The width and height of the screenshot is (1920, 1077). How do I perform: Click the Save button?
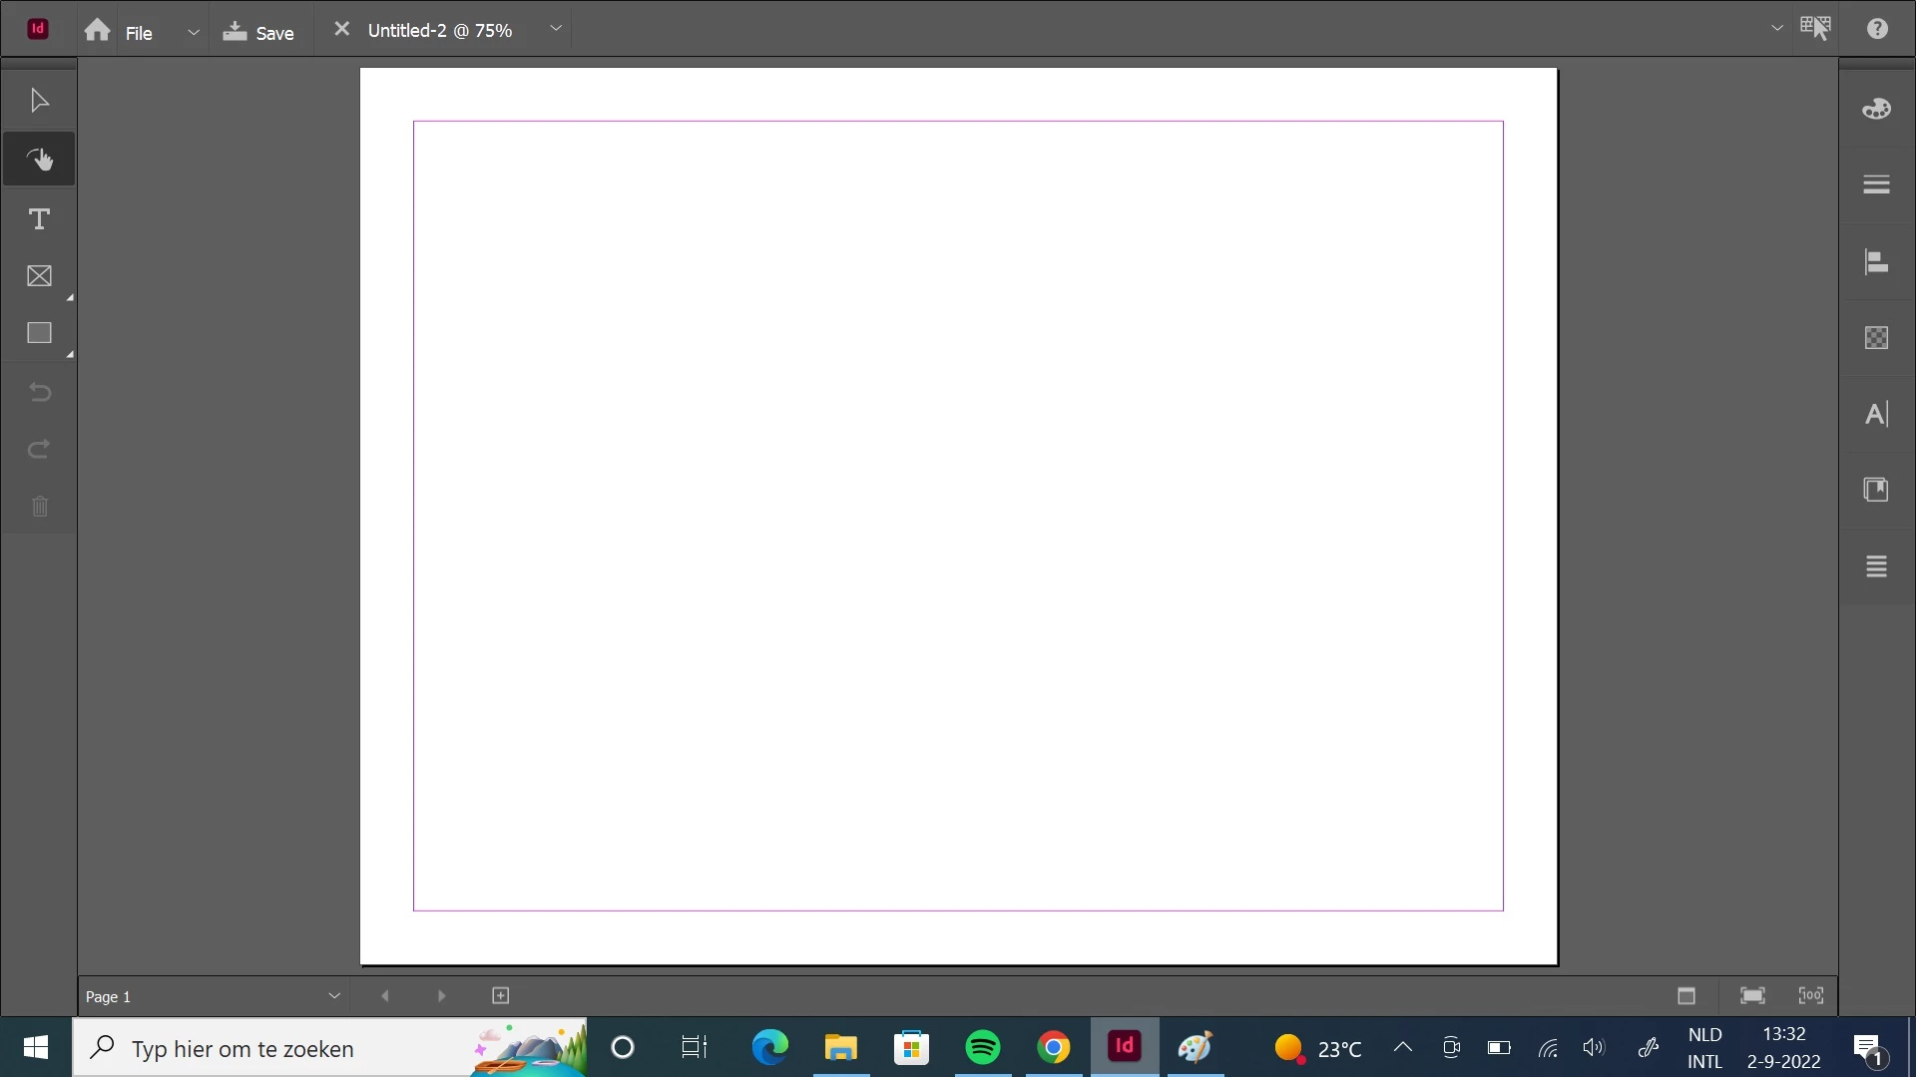(258, 32)
